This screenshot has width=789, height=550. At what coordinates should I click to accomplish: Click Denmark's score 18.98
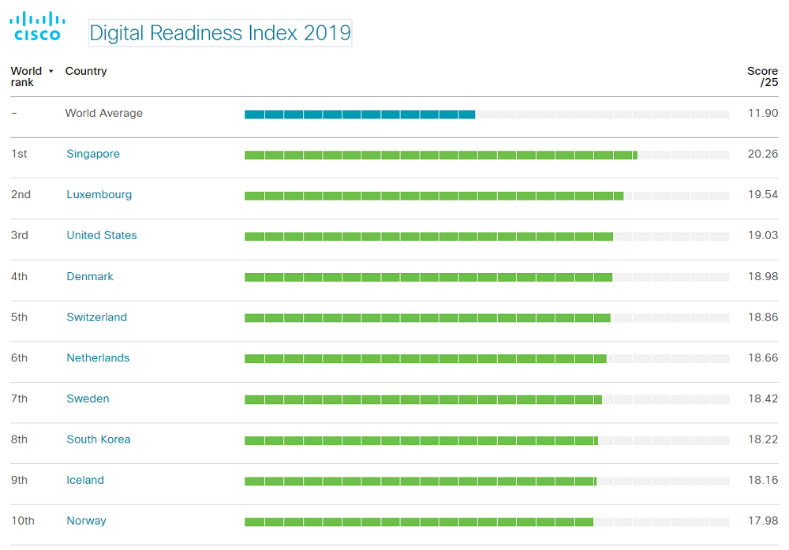click(763, 277)
